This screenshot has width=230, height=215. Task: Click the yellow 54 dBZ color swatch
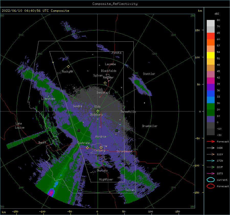click(x=211, y=55)
